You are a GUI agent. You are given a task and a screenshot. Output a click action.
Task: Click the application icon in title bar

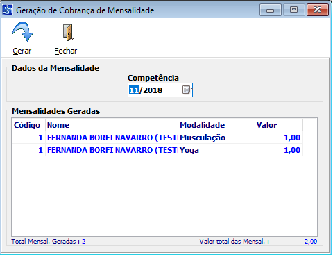(7, 10)
